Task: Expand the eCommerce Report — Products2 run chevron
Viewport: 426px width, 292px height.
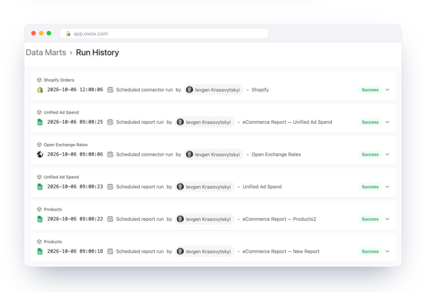Action: pyautogui.click(x=388, y=219)
